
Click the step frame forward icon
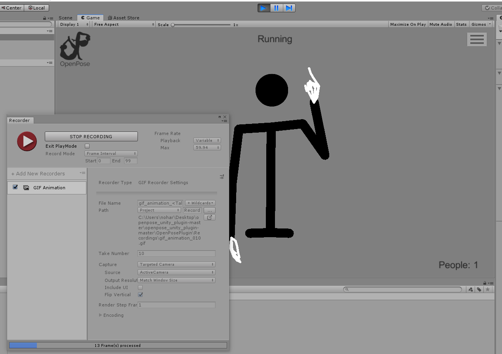click(289, 8)
